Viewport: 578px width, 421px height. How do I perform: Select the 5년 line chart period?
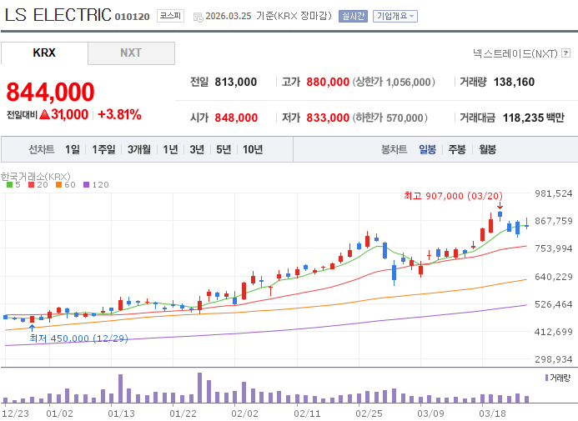tap(224, 149)
